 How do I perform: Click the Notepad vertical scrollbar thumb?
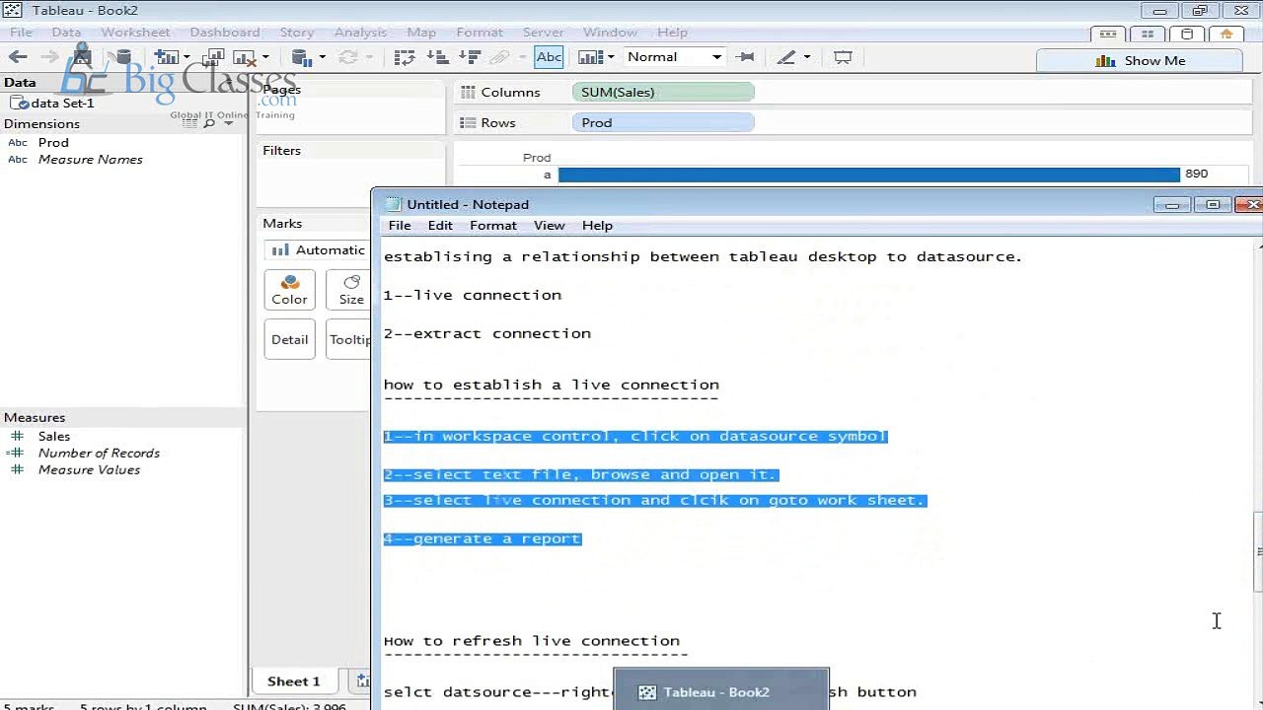pos(1257,552)
